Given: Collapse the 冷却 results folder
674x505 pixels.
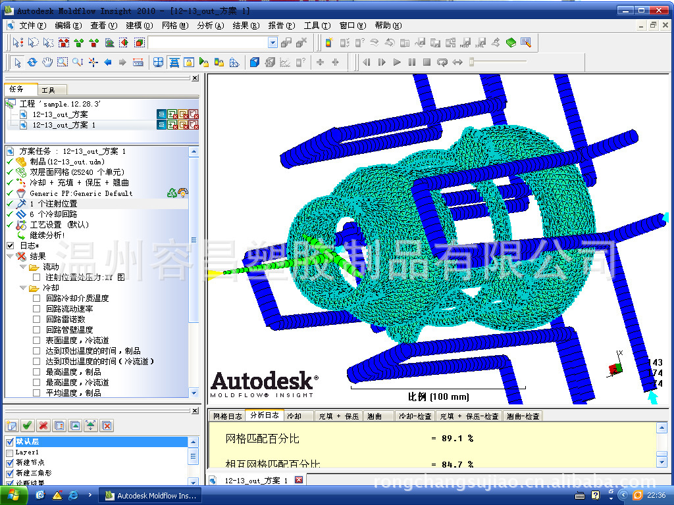Looking at the screenshot, I should pos(23,288).
